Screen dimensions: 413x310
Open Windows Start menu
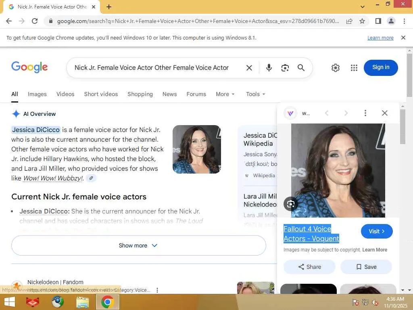click(10, 302)
